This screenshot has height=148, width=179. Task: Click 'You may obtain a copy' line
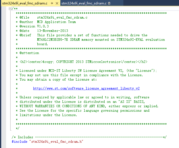(56, 80)
